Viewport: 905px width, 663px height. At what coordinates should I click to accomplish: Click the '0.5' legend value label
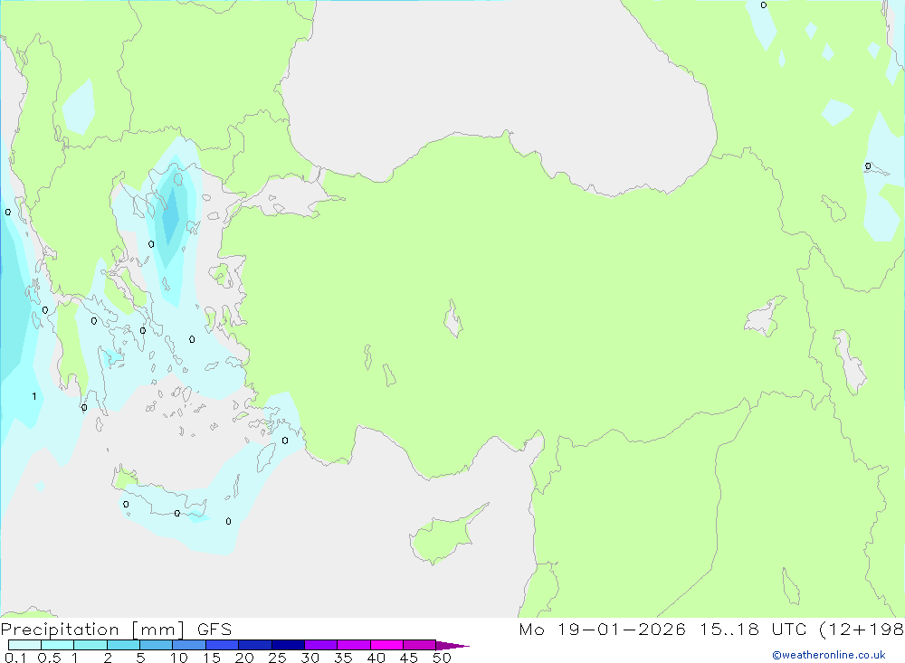[49, 658]
